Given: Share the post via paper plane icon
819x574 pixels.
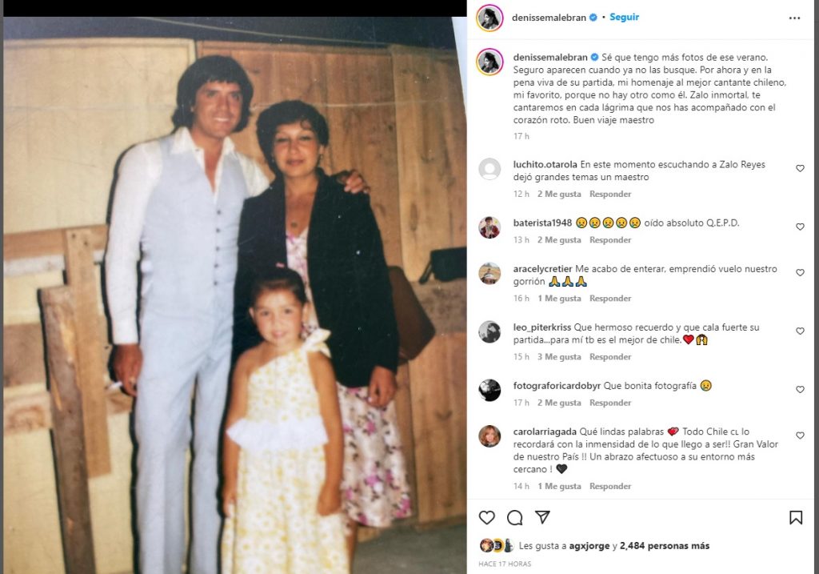Looking at the screenshot, I should point(543,517).
